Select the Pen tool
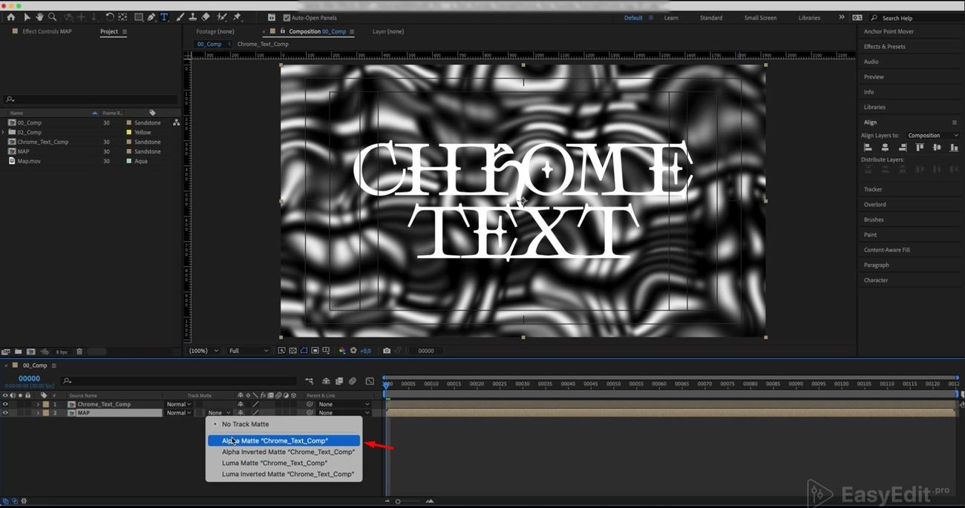 pyautogui.click(x=151, y=17)
